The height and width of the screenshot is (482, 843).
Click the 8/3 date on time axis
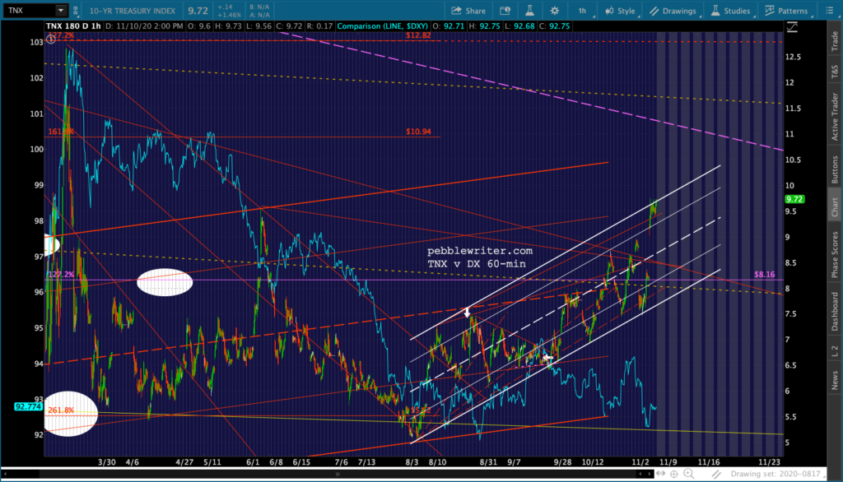(412, 461)
